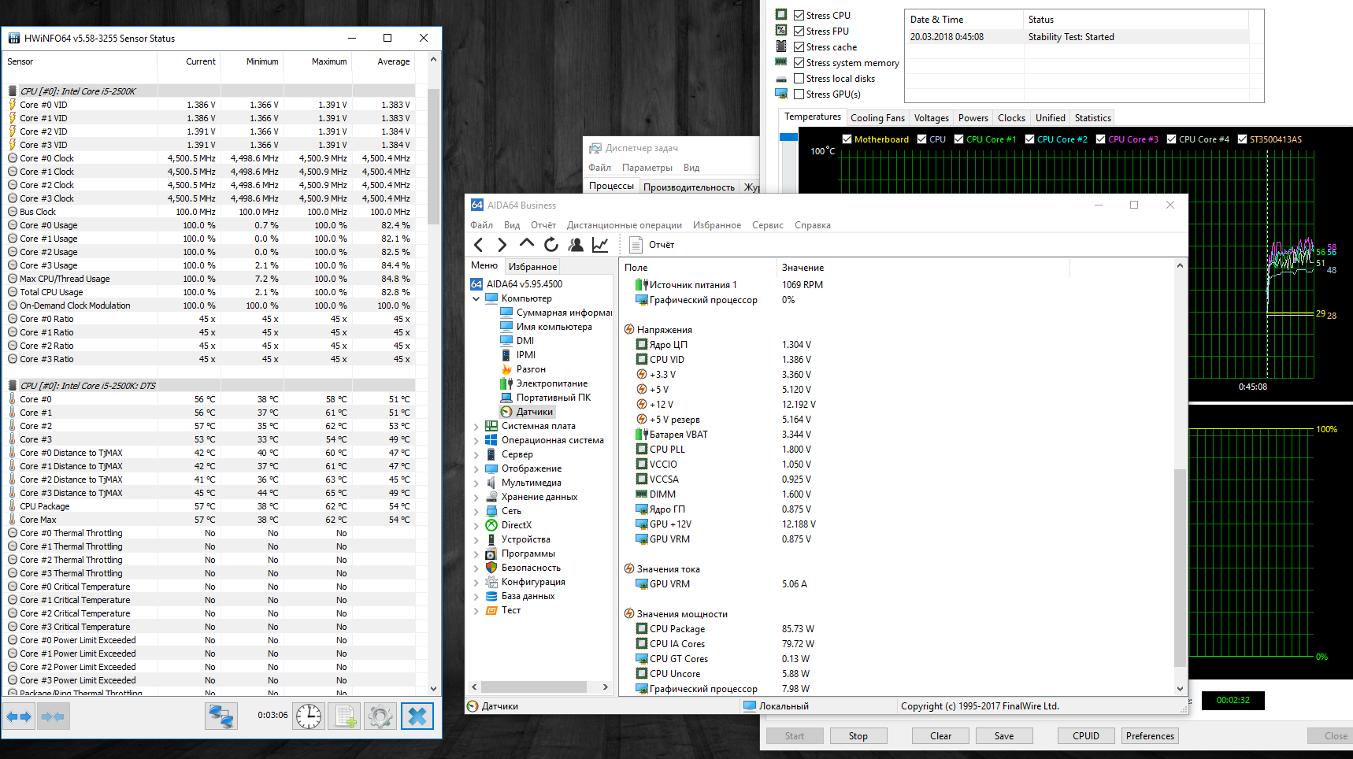Enable Stress local disks checkbox
The height and width of the screenshot is (759, 1353).
[799, 78]
